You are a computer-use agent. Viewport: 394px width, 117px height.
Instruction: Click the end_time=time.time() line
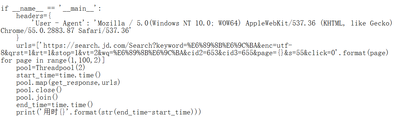click(54, 105)
